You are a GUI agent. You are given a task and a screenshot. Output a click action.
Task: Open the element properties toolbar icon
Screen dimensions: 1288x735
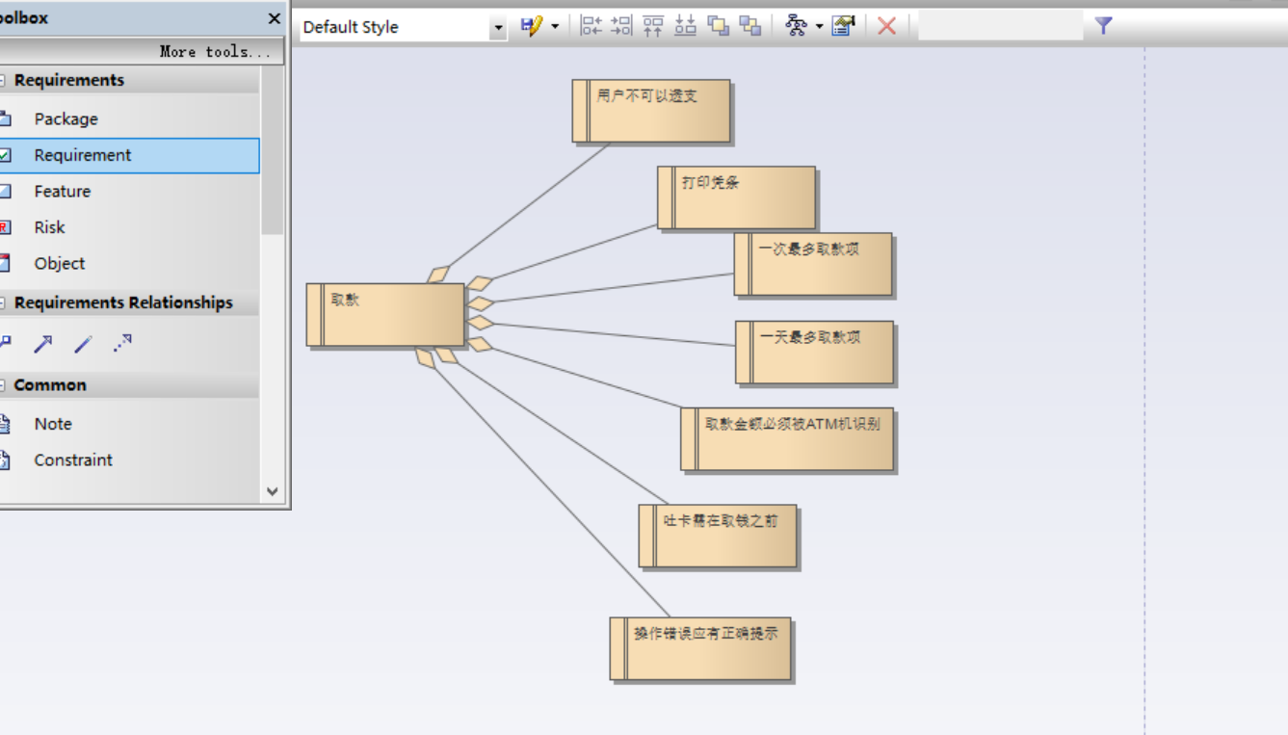844,26
